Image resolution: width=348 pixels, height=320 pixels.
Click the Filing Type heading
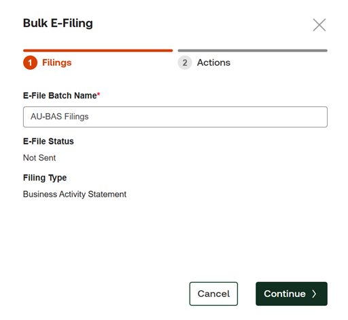point(45,178)
